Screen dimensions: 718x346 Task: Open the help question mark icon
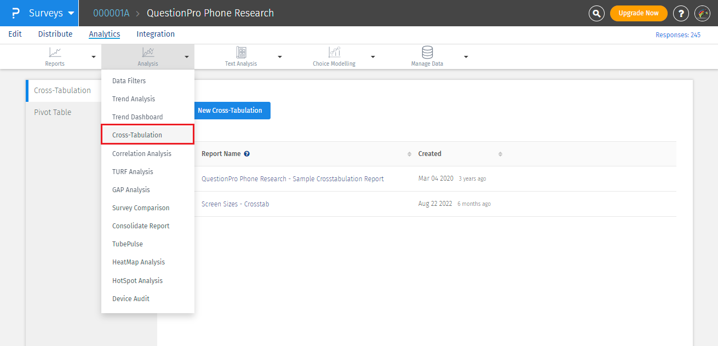coord(681,13)
